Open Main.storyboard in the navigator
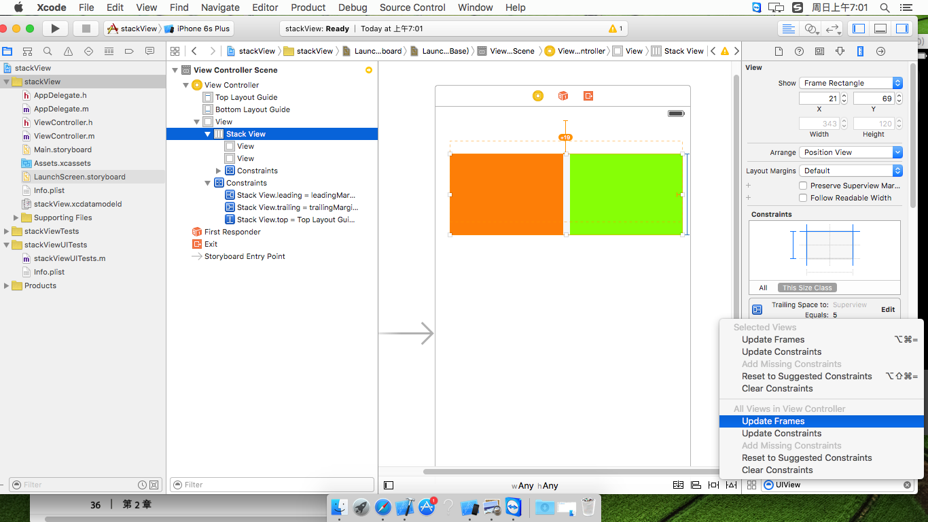This screenshot has height=522, width=928. tap(63, 150)
